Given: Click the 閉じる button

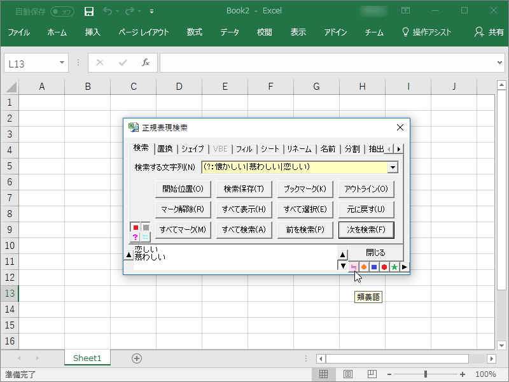Looking at the screenshot, I should [377, 251].
